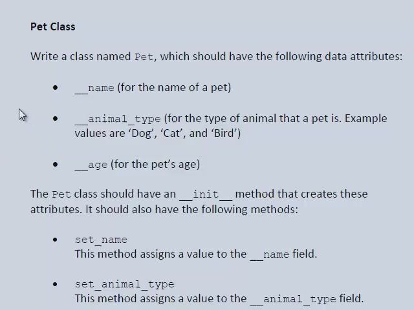Select the "__animal_type" attribute in the bullet list
The image size is (414, 310).
click(x=118, y=119)
